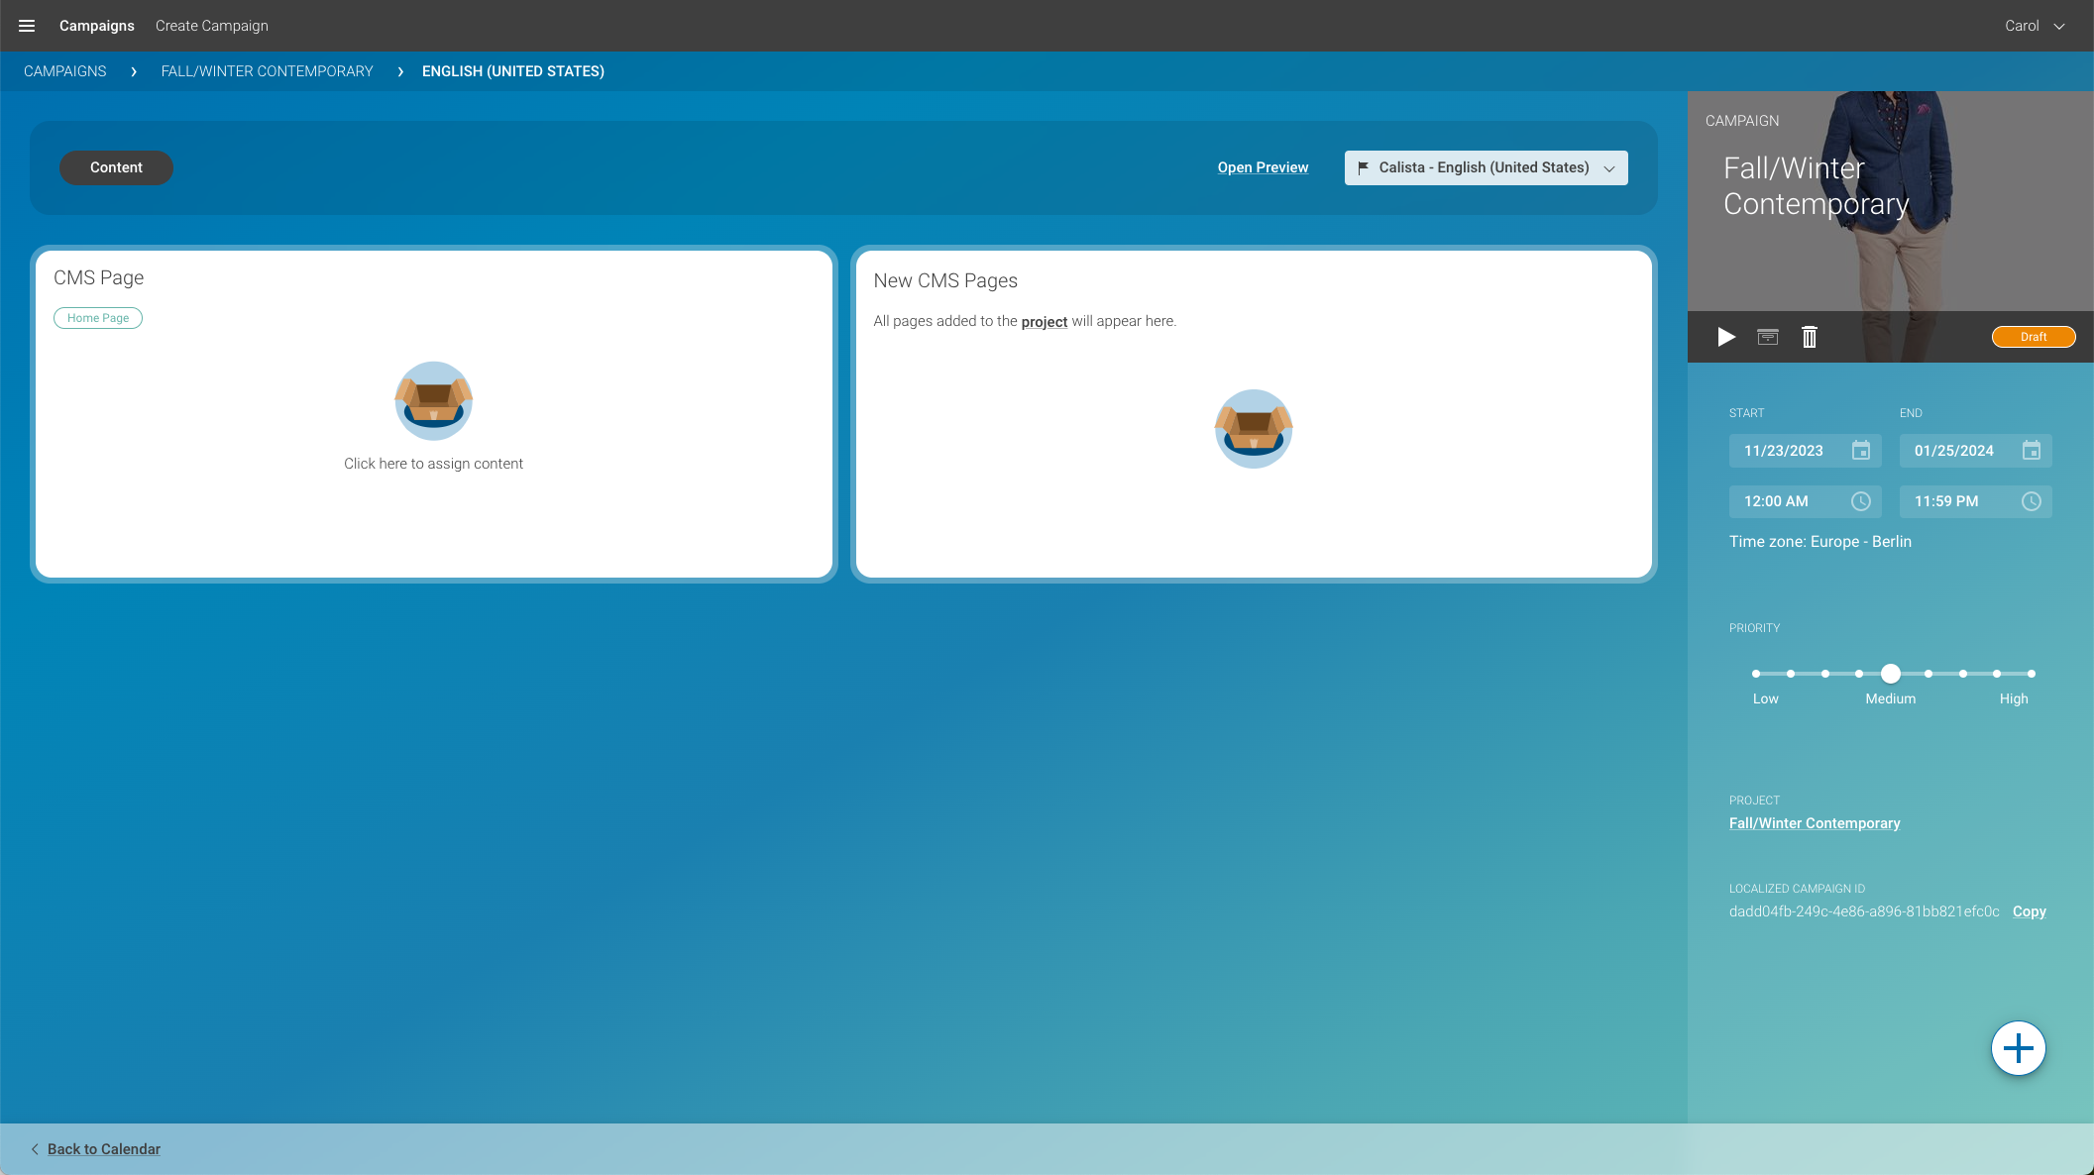This screenshot has height=1175, width=2094.
Task: Click the archive campaign icon
Action: coord(1767,337)
